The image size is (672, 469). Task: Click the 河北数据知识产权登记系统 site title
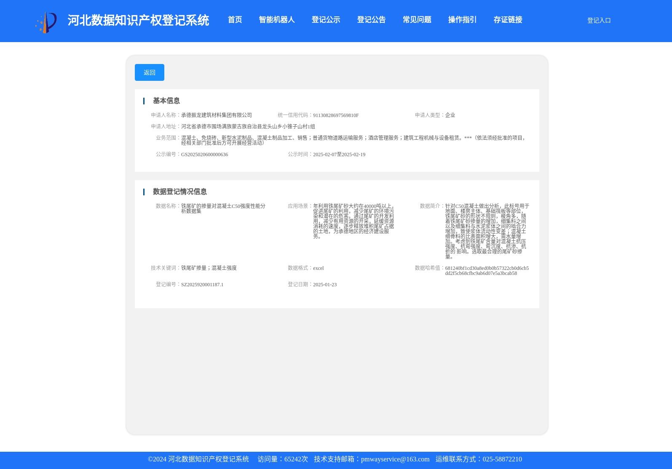coord(138,20)
